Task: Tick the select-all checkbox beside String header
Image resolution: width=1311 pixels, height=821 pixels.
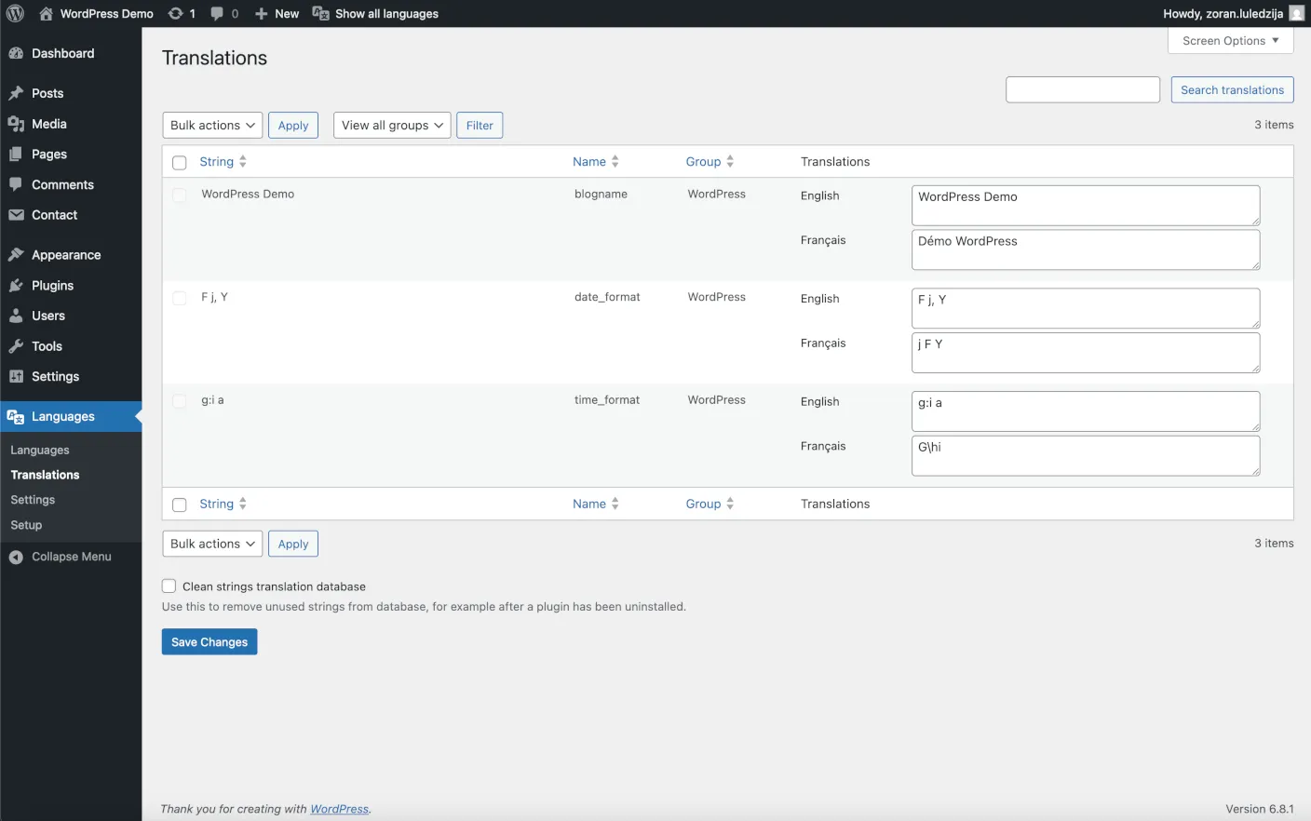Action: pyautogui.click(x=180, y=163)
